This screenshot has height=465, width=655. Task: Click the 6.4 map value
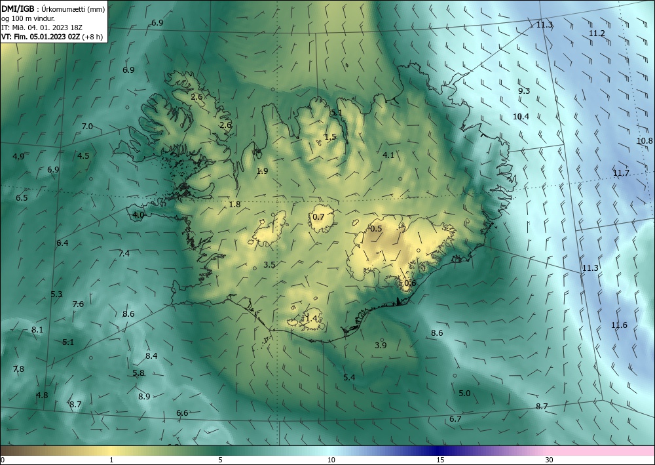click(62, 243)
